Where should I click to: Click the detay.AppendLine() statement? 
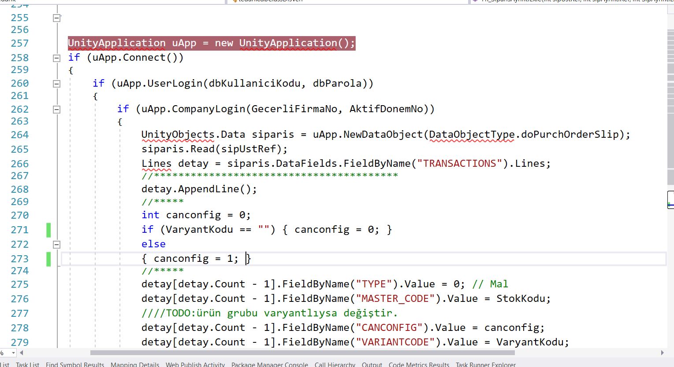tap(199, 189)
